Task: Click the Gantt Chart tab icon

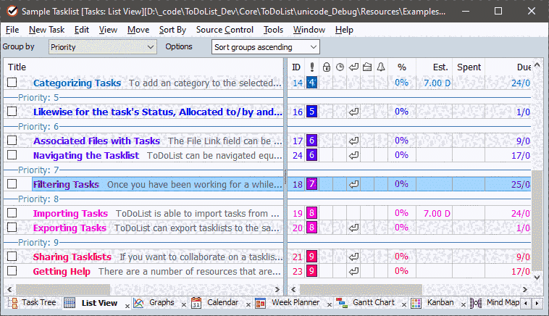Action: tap(341, 303)
